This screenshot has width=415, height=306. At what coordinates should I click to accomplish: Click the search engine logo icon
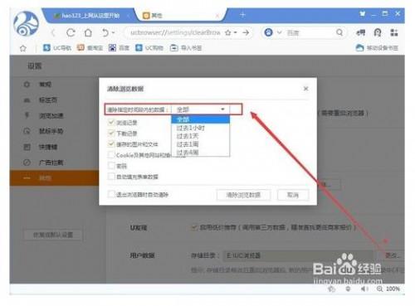268,32
